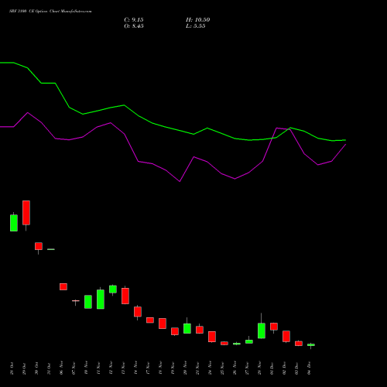Click the purple indicator line's right endpoint
Image resolution: width=387 pixels, height=387 pixels.
coord(346,145)
